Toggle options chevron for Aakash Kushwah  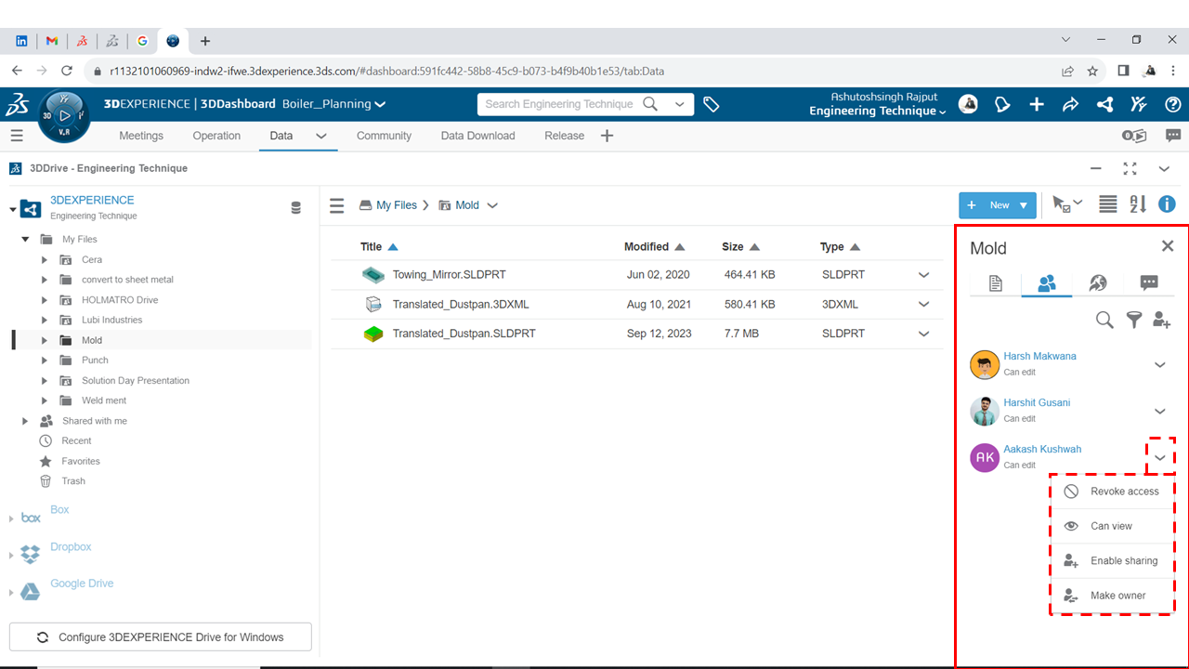(x=1160, y=458)
